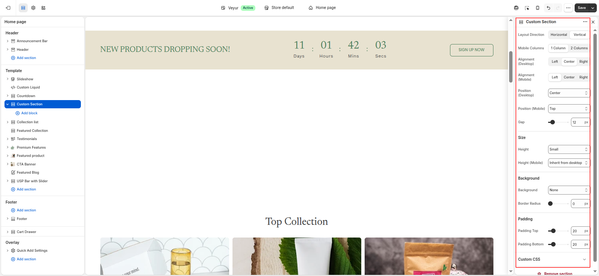The width and height of the screenshot is (599, 276).
Task: Click the Sidekick assistant icon in top bar
Action: [516, 8]
